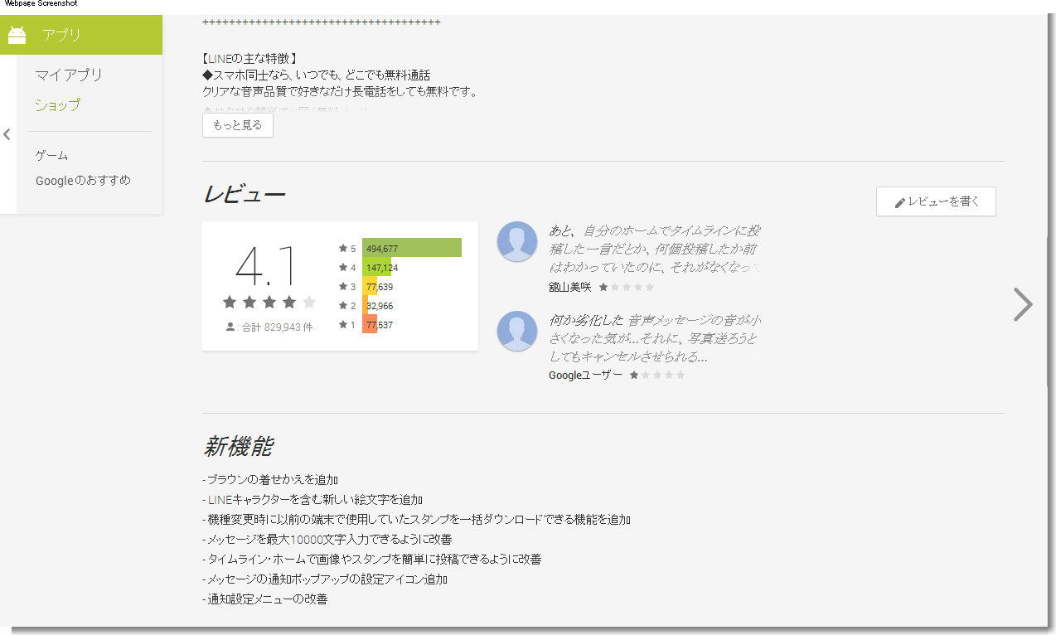
Task: Click reviewer name 舘山美咲
Action: point(570,287)
